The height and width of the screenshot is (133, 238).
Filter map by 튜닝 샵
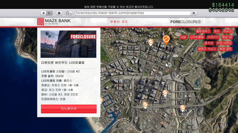tap(227, 37)
